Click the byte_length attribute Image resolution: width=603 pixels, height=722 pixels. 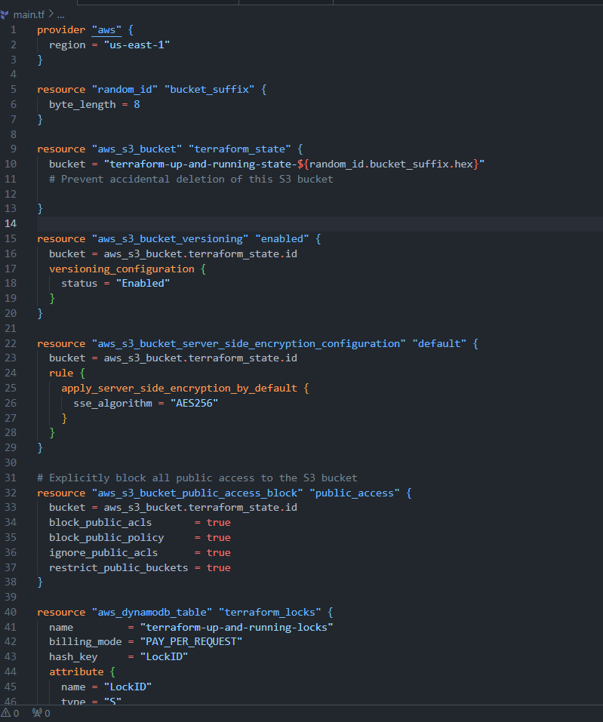(x=82, y=105)
